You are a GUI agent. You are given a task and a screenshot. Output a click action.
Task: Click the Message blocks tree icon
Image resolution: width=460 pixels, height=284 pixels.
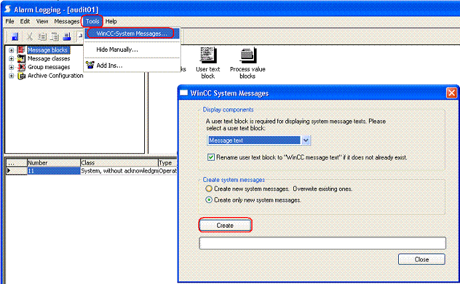point(21,50)
